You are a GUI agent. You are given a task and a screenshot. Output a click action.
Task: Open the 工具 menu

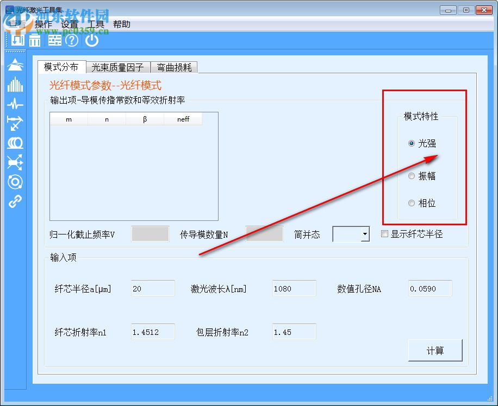(x=96, y=24)
